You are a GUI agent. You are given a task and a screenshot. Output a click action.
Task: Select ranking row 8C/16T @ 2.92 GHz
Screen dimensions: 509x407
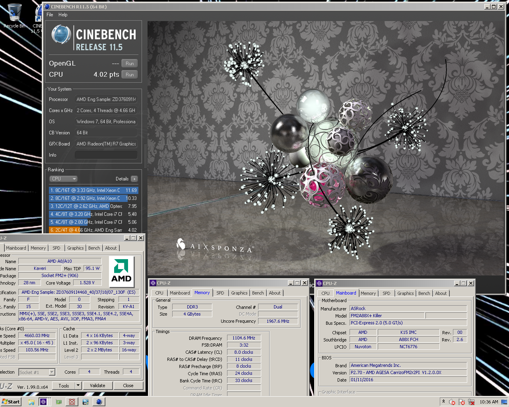coord(93,198)
